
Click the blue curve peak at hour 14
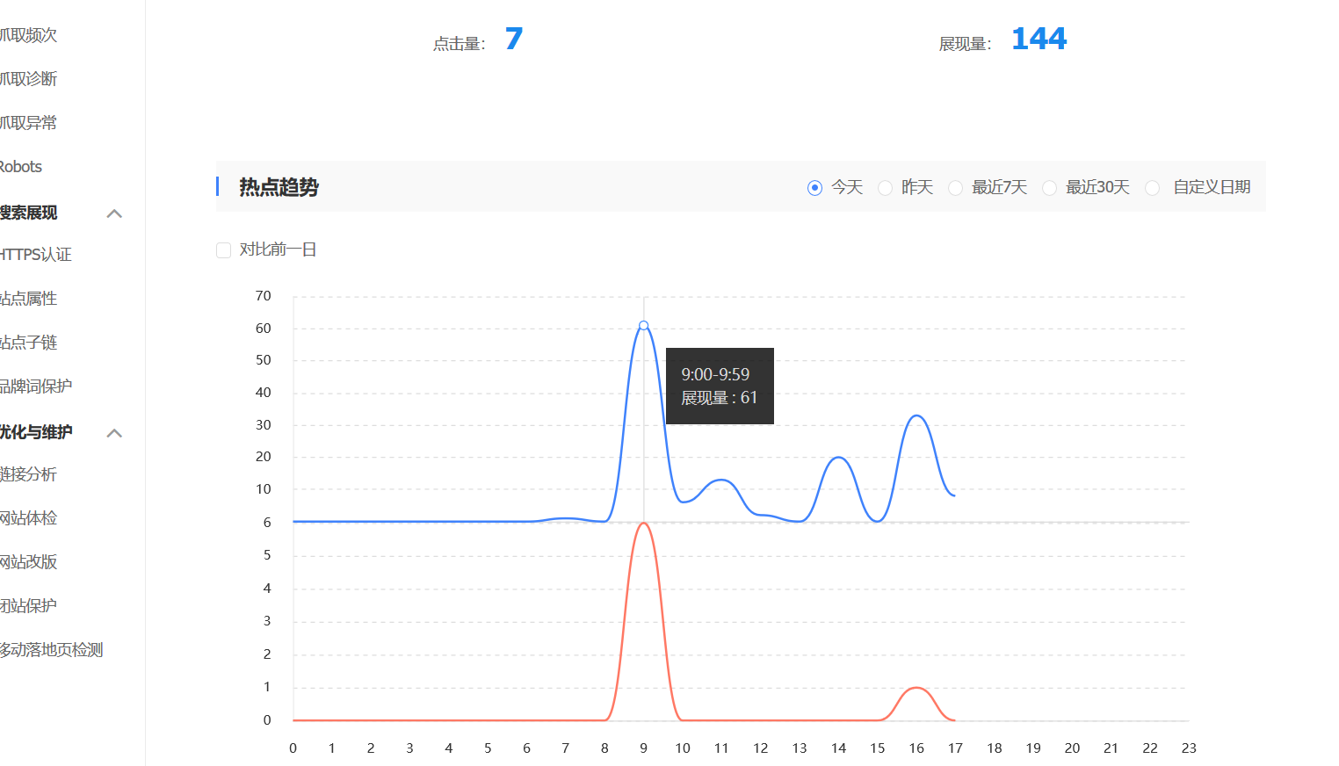(x=838, y=458)
